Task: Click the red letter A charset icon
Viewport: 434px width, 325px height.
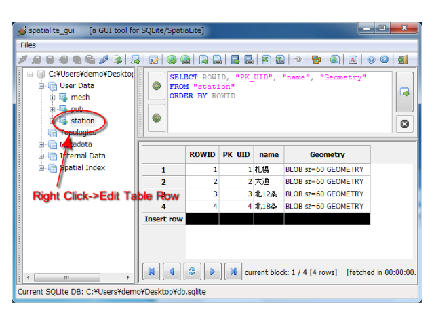Action: [353, 60]
